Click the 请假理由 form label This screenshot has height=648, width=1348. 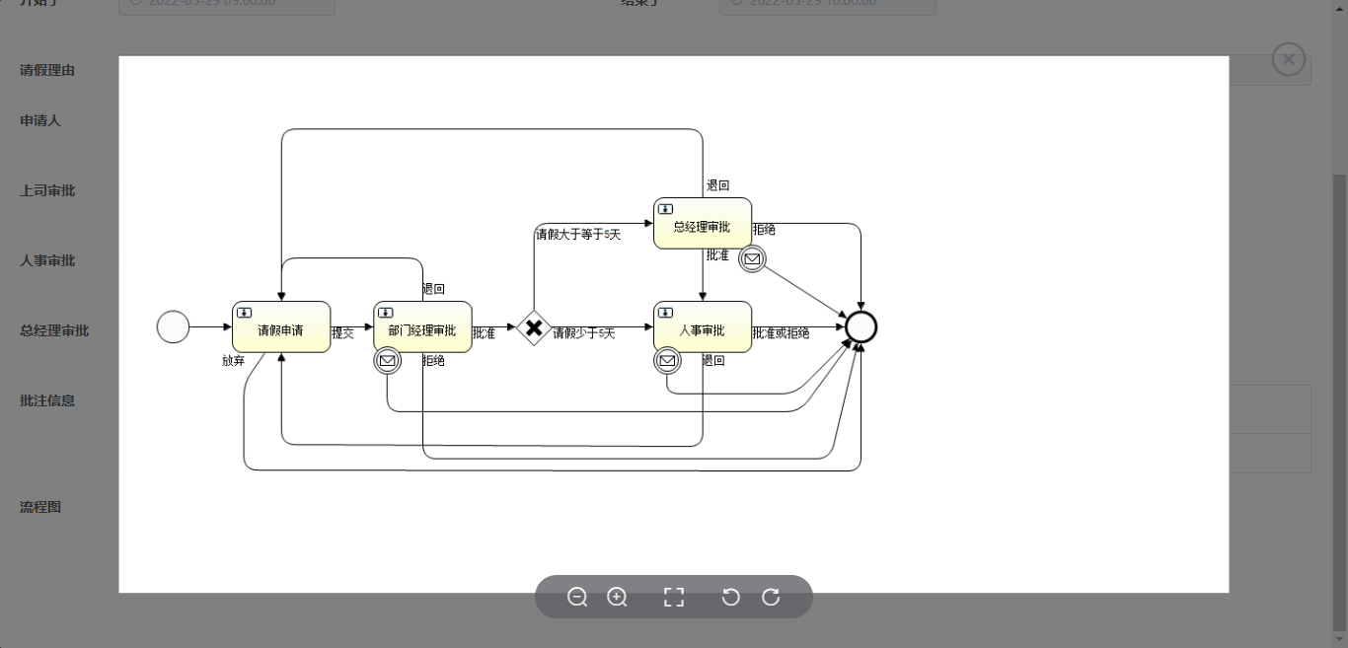[47, 71]
